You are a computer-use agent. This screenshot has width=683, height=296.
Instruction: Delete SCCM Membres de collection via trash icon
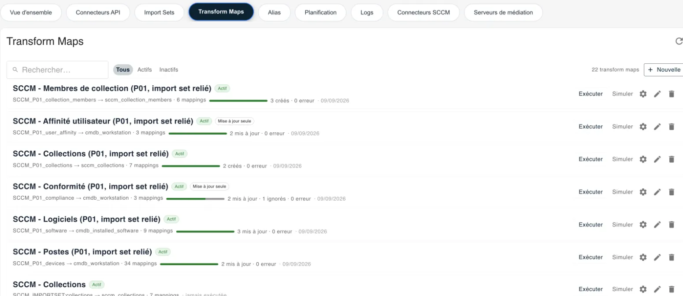672,94
